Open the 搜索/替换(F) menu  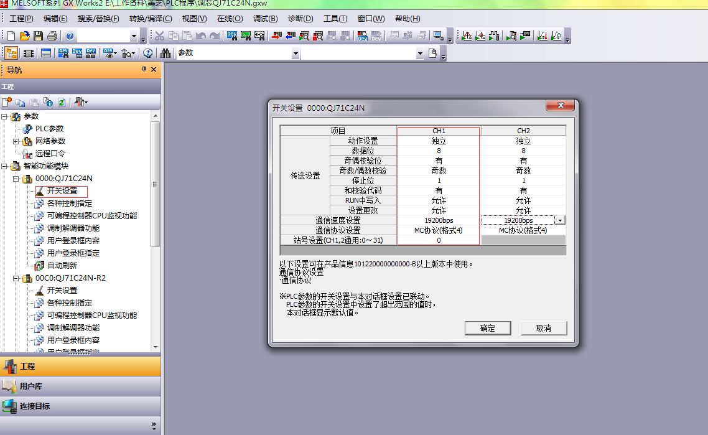tap(98, 19)
